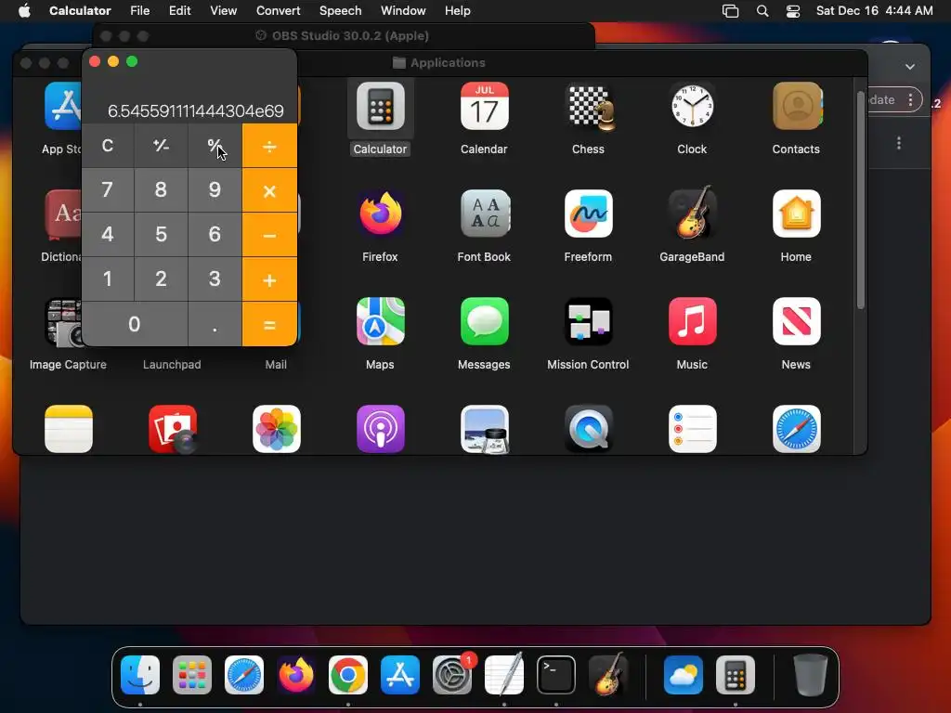Open the Apple menu
This screenshot has width=951, height=713.
coord(24,11)
